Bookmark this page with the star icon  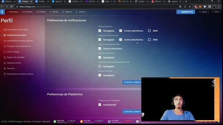pyautogui.click(x=190, y=7)
